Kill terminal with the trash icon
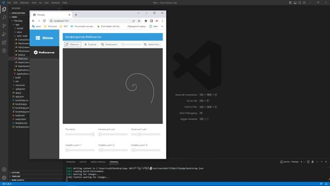330x186 pixels. point(312,162)
